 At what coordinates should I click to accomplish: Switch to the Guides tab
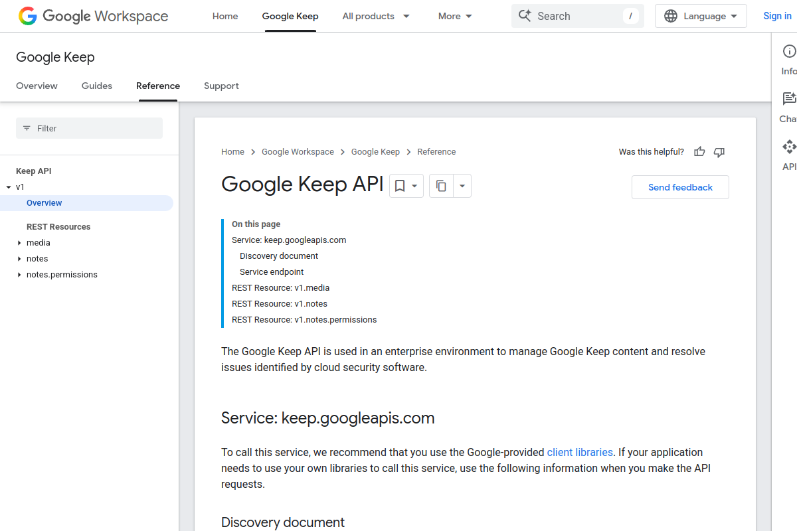click(97, 86)
